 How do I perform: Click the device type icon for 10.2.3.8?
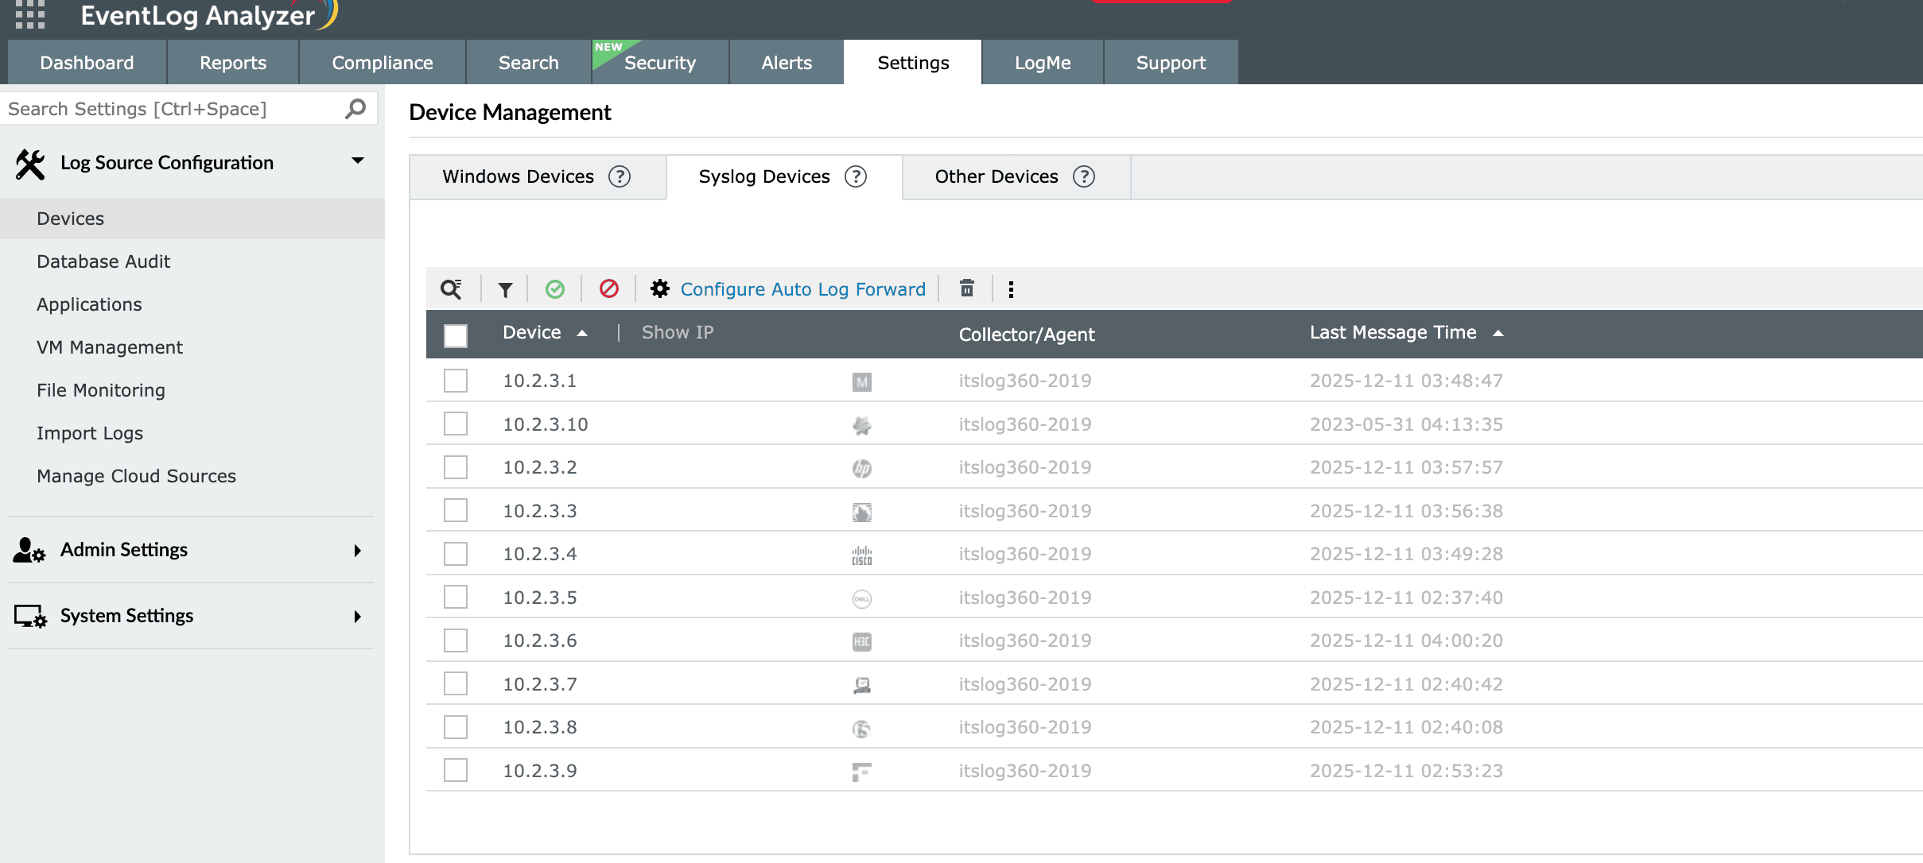click(x=862, y=729)
